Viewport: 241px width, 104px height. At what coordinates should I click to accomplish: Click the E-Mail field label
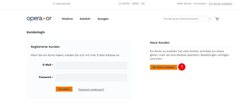47,65
